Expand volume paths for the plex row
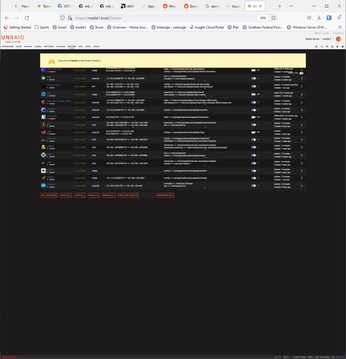Screen dimensions: 346x359 click(x=205, y=127)
